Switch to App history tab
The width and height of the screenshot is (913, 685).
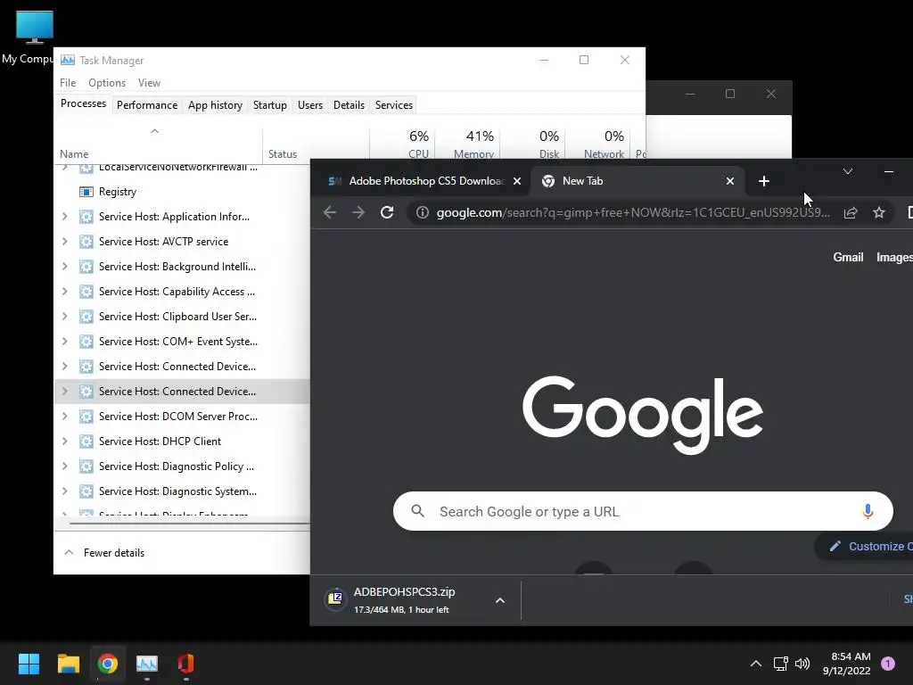pos(215,105)
